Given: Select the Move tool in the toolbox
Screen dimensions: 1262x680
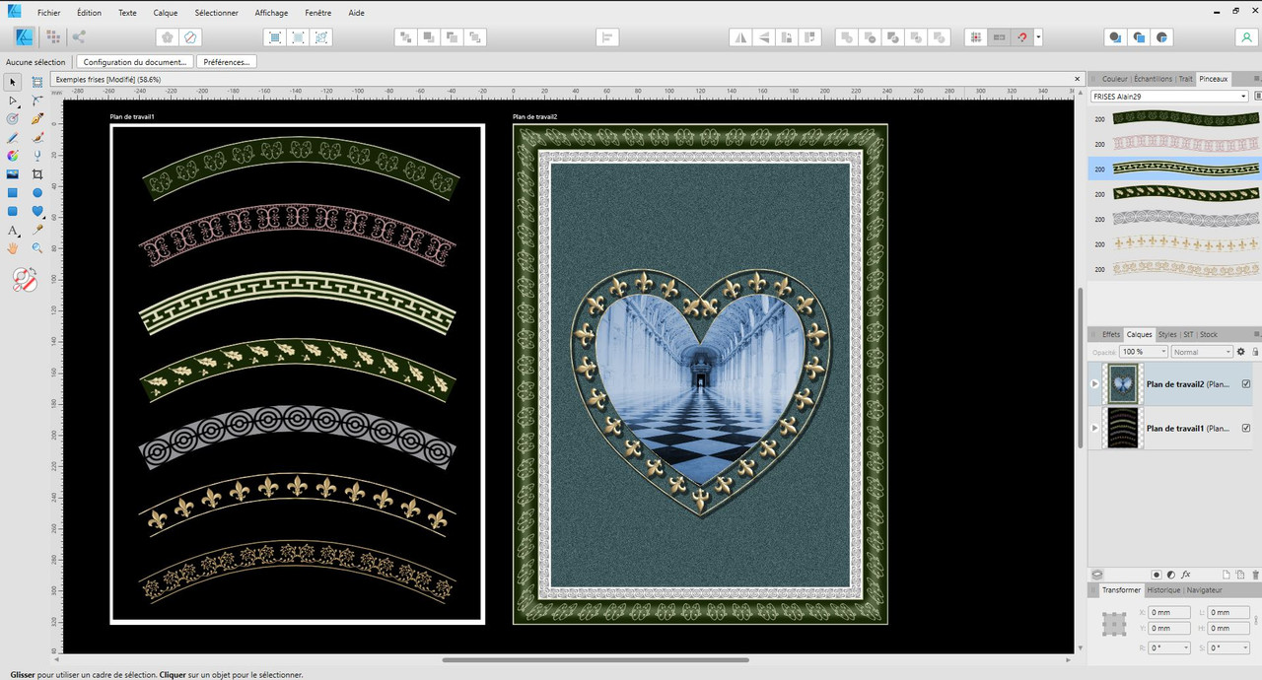Looking at the screenshot, I should coord(13,82).
